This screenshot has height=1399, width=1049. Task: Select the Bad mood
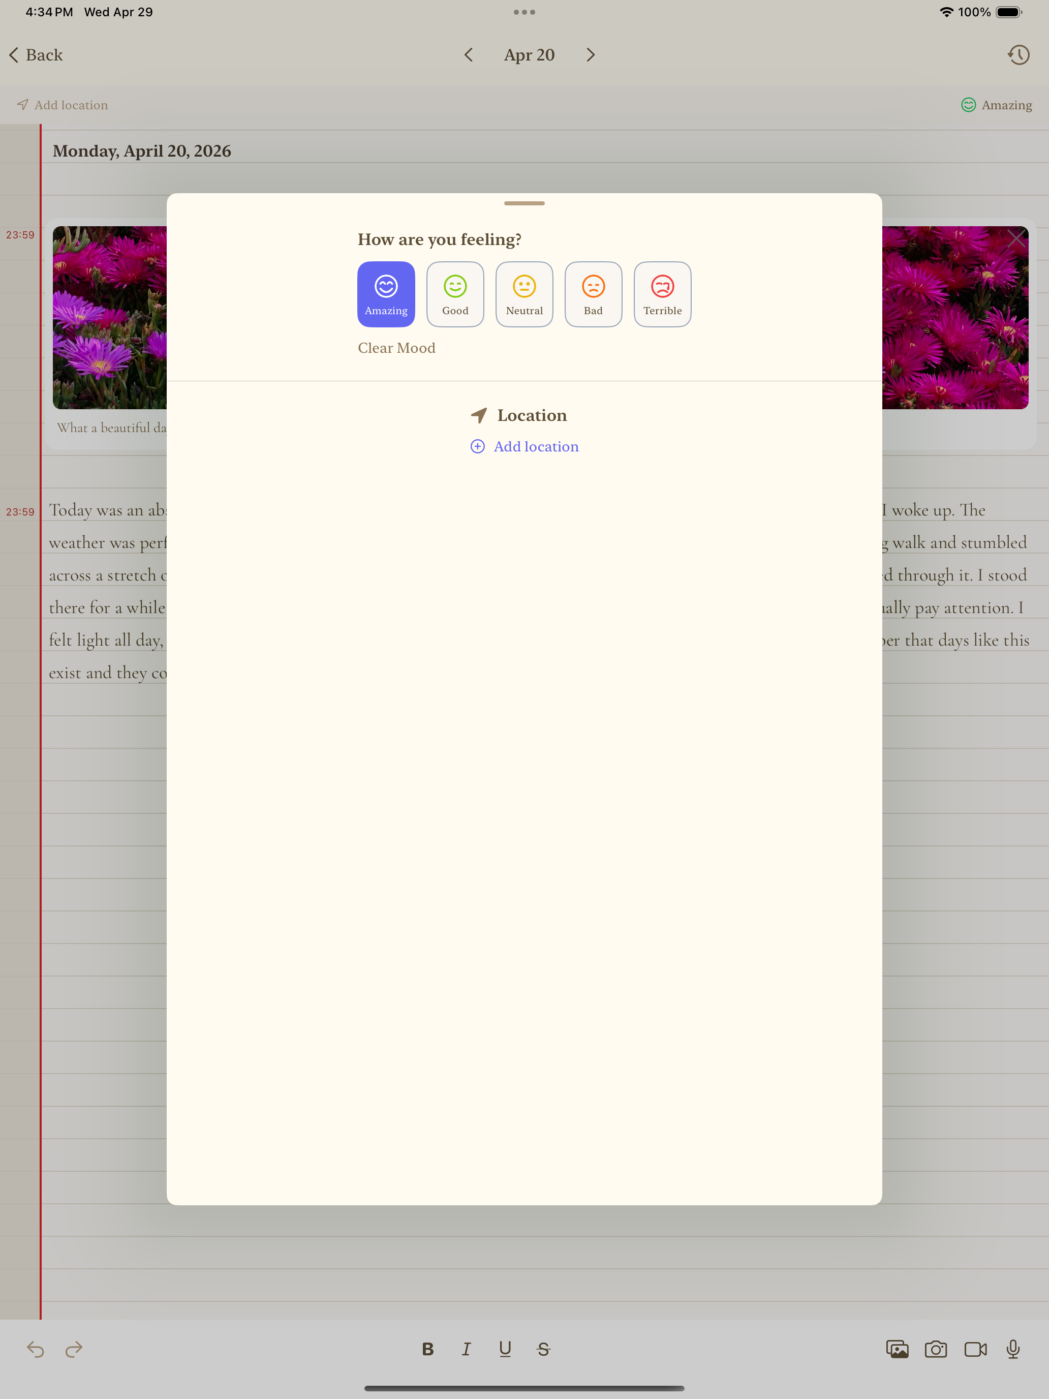tap(593, 294)
